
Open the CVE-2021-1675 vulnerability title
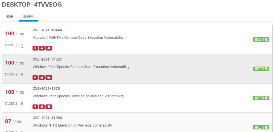click(x=46, y=89)
